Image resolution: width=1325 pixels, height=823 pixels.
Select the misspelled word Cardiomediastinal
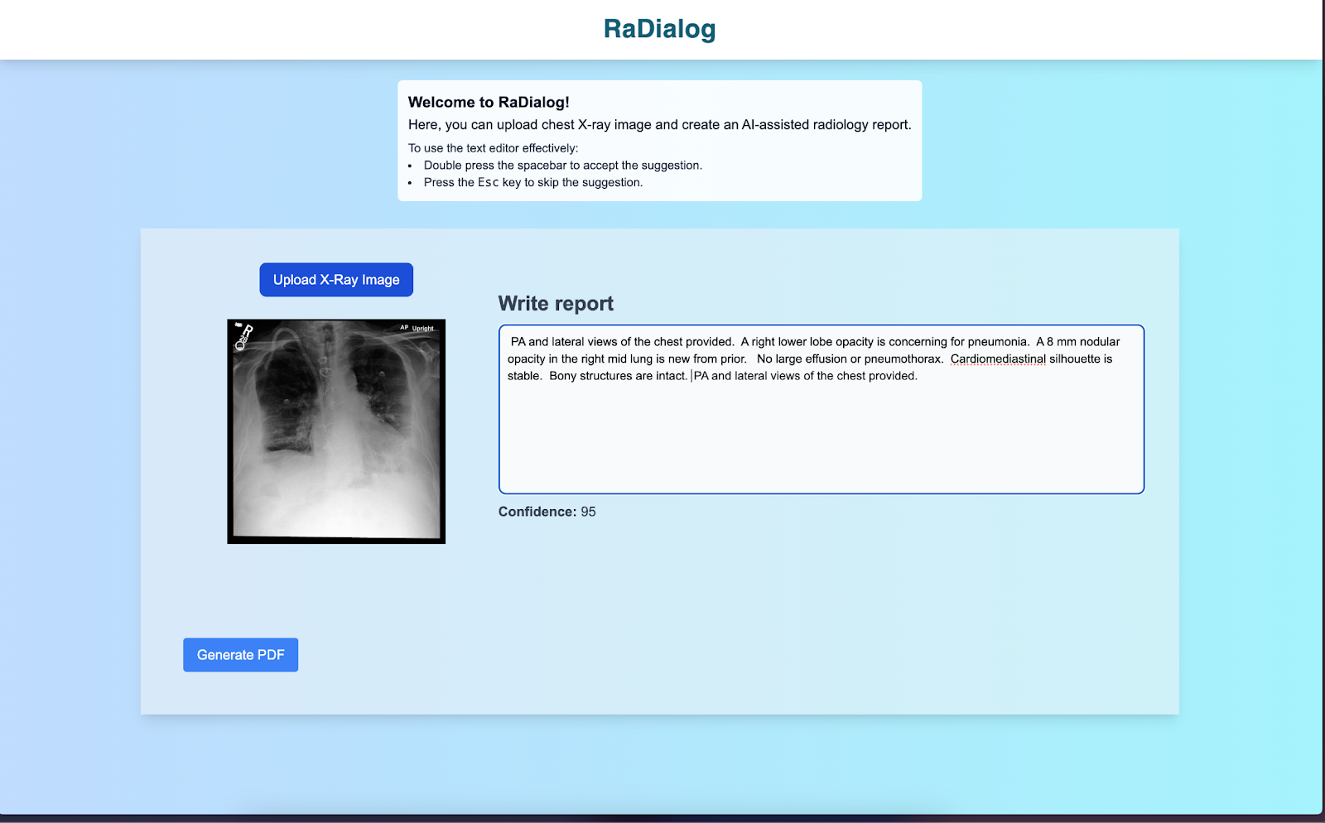[998, 359]
